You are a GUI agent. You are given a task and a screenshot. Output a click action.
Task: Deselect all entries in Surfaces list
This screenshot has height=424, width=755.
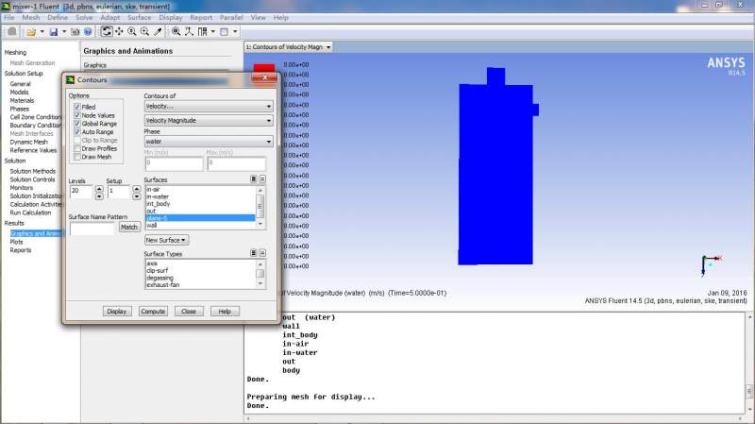pyautogui.click(x=262, y=179)
